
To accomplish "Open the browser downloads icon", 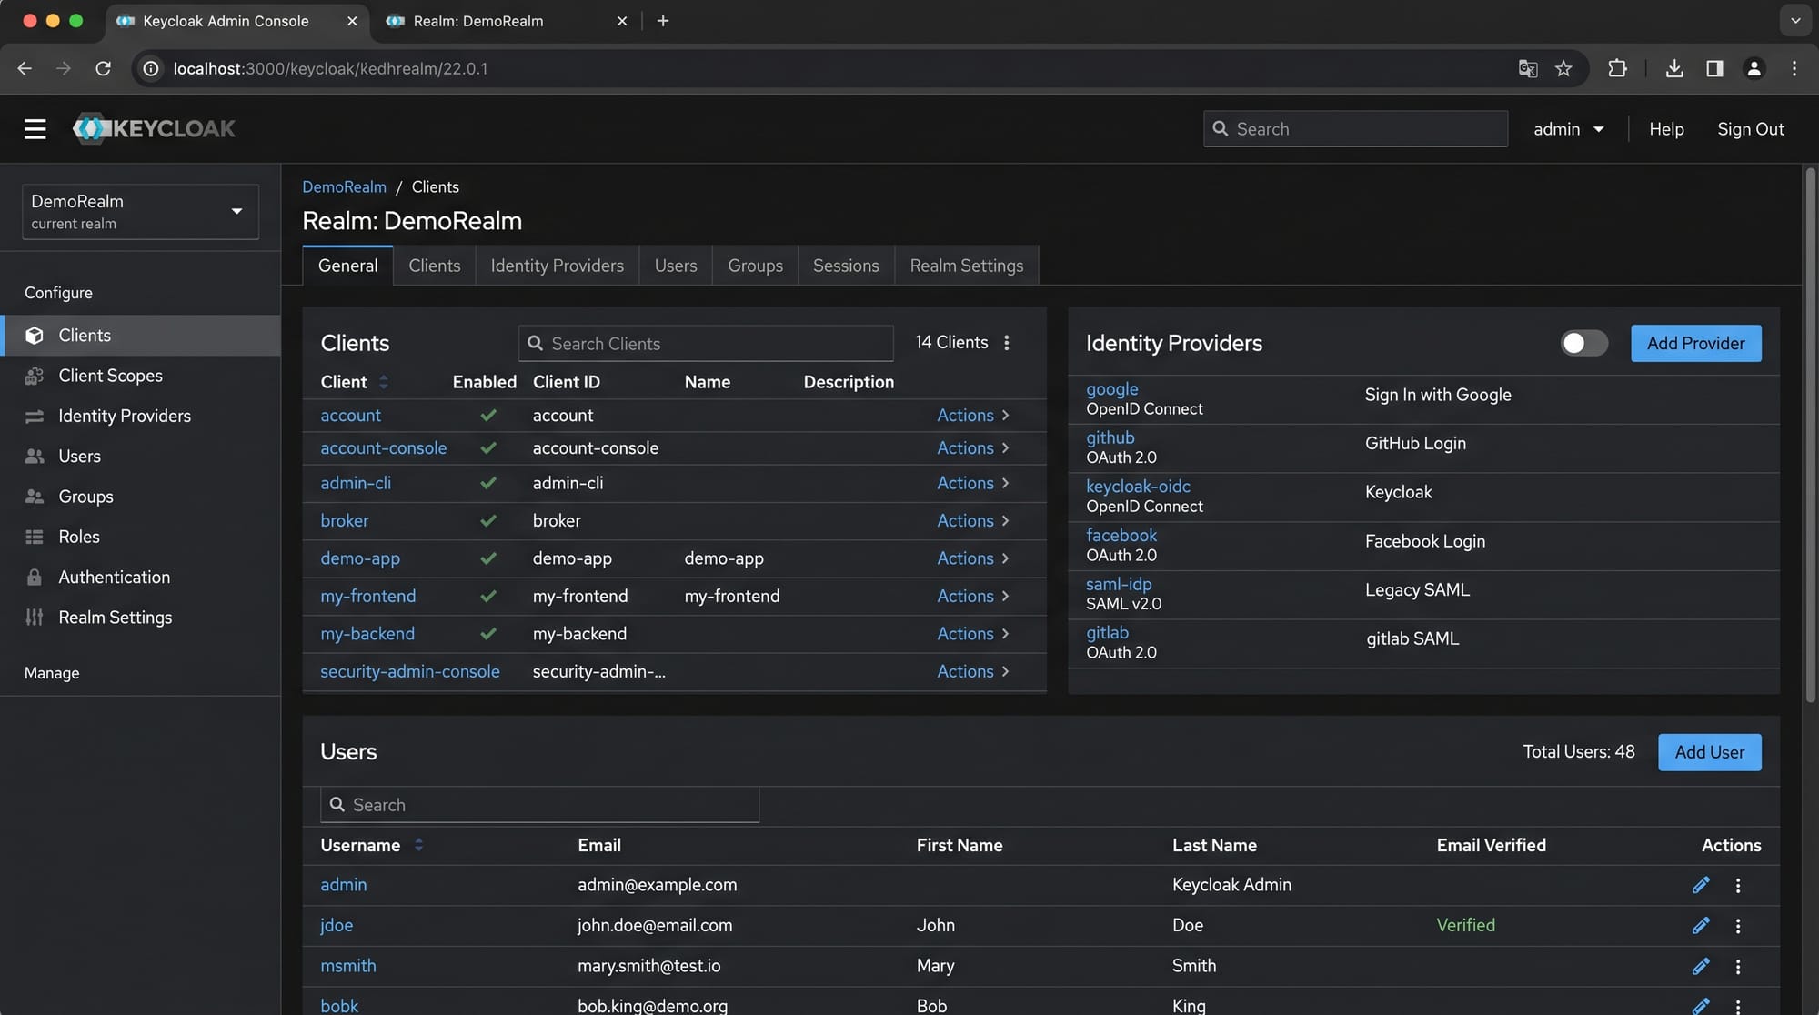I will pyautogui.click(x=1674, y=68).
